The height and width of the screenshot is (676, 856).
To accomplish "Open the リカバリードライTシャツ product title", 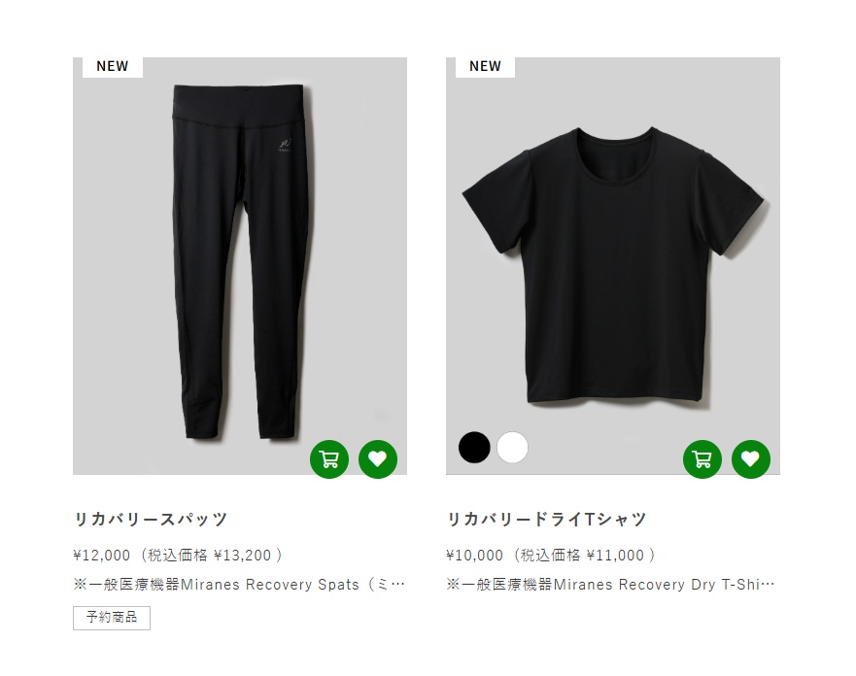I will click(546, 519).
